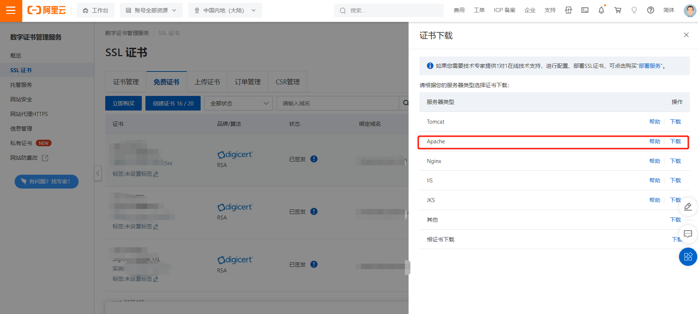This screenshot has height=314, width=698.
Task: Open the 企业 menu
Action: [530, 10]
